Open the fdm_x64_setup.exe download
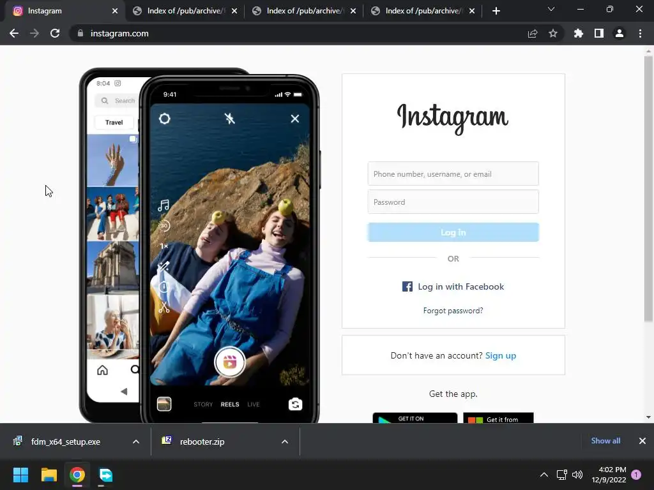654x490 pixels. [66, 442]
